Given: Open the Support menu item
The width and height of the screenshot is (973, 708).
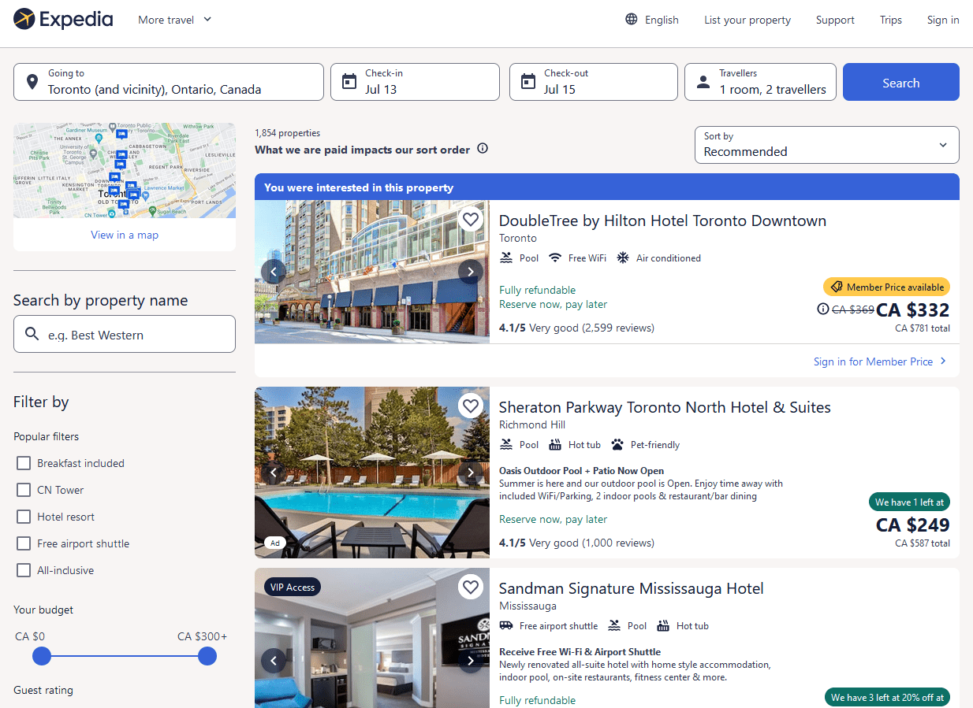Looking at the screenshot, I should [x=835, y=20].
